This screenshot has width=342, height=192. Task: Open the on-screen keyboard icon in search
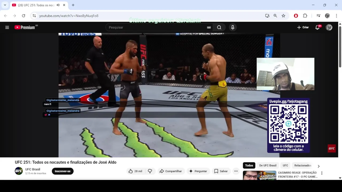point(209,27)
